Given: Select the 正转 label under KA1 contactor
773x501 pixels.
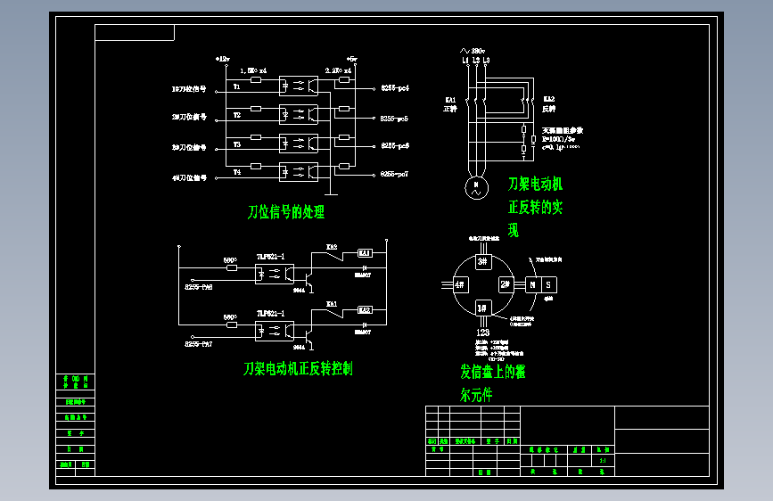Looking at the screenshot, I should tap(450, 109).
